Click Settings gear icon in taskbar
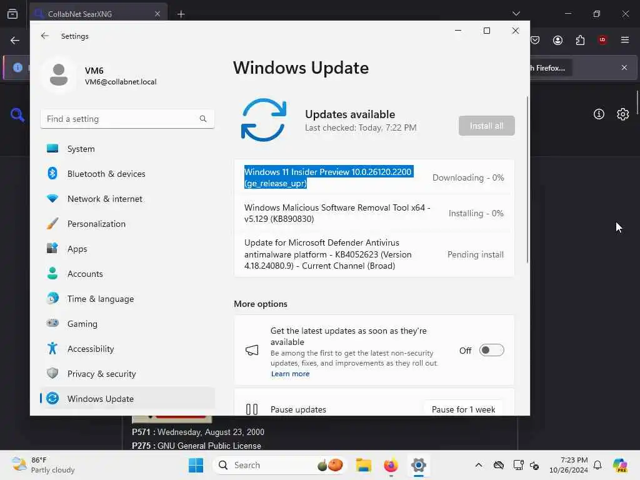 click(x=418, y=465)
